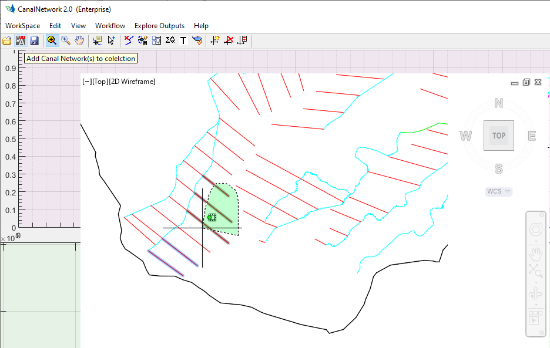Select the yellow zoom in tool
Viewport: 550px width, 348px height.
click(x=52, y=40)
